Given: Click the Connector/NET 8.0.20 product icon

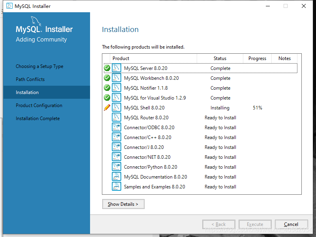Looking at the screenshot, I should [x=117, y=157].
